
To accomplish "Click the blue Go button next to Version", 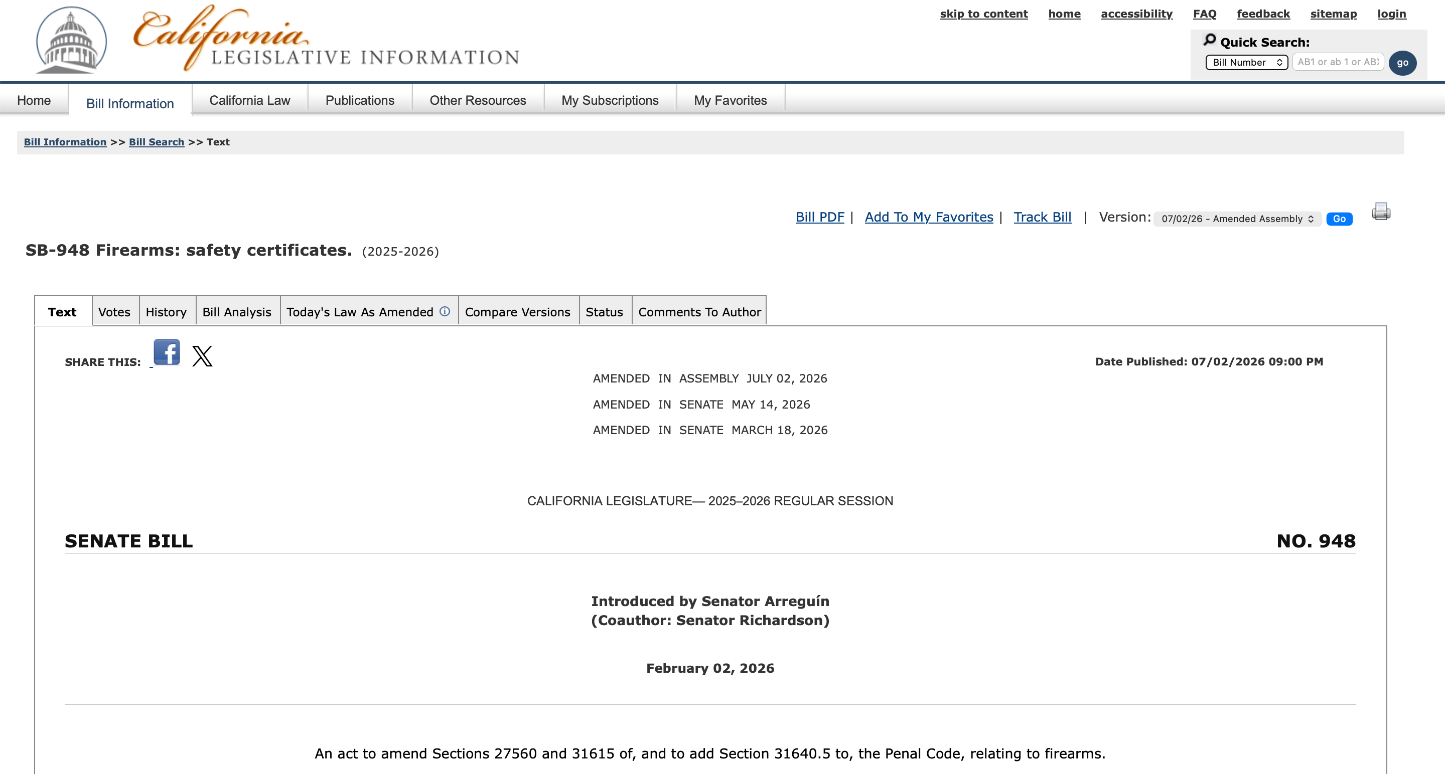I will coord(1339,219).
